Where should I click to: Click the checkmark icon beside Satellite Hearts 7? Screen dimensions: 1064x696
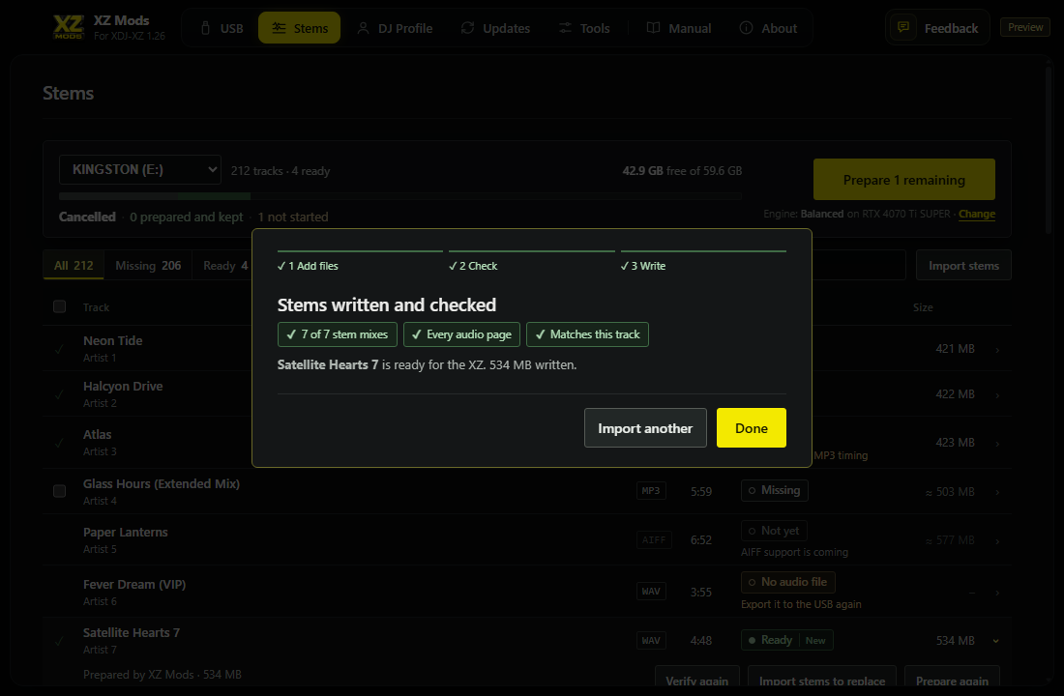tap(60, 641)
